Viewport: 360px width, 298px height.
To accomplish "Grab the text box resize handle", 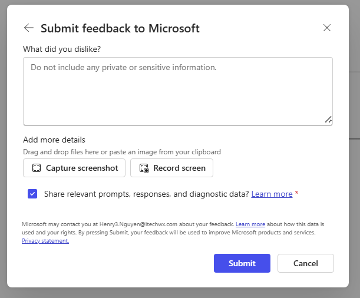I will click(x=328, y=120).
